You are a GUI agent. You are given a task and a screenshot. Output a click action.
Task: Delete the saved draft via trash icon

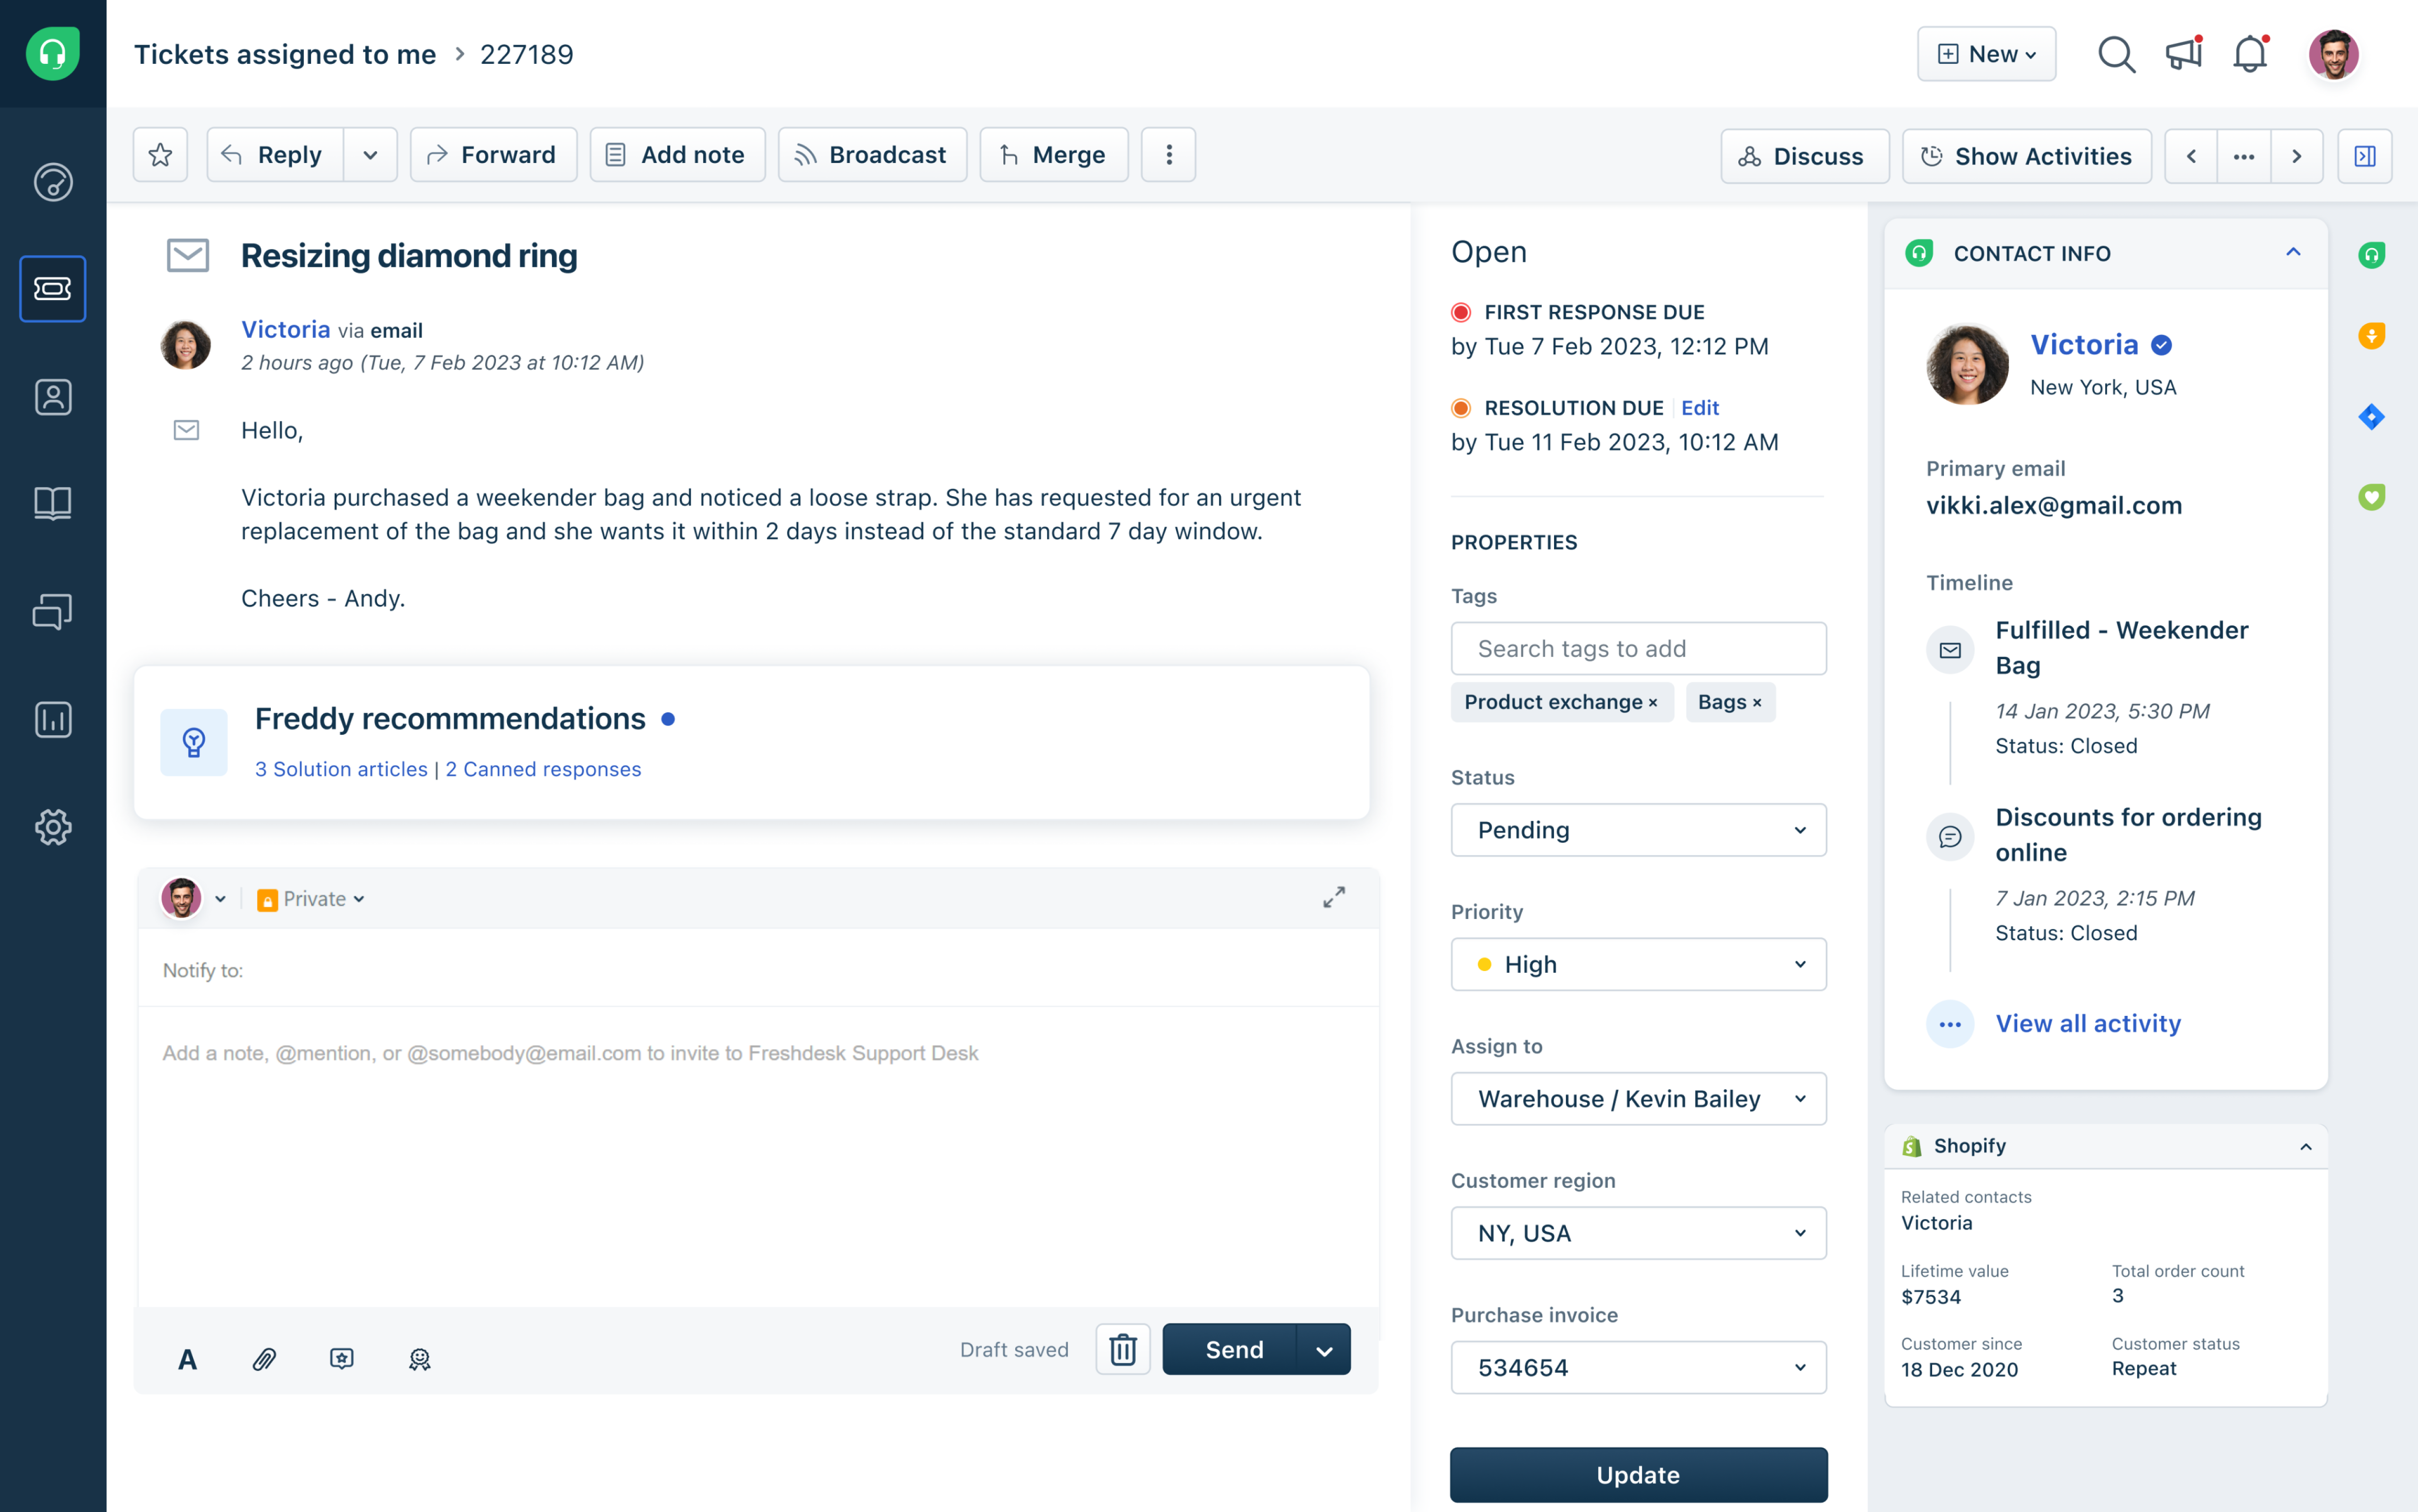[x=1122, y=1349]
